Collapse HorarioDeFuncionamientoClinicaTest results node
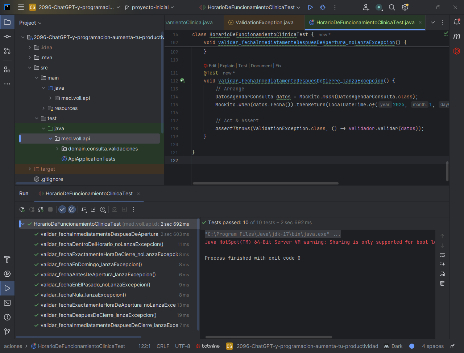464x353 pixels. pyautogui.click(x=23, y=224)
